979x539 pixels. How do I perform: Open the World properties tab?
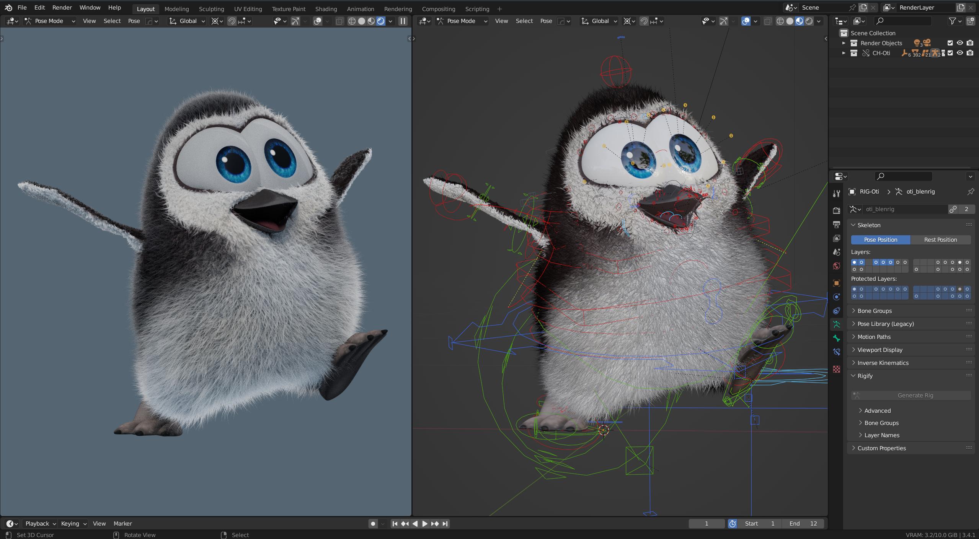point(837,266)
